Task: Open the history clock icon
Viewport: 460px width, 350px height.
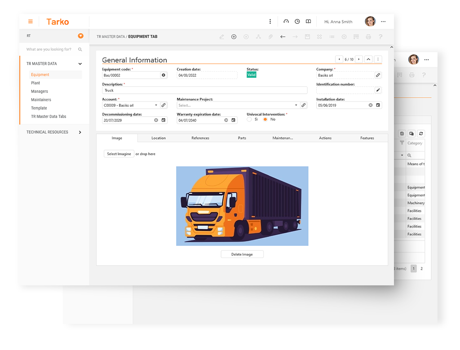Action: 297,22
